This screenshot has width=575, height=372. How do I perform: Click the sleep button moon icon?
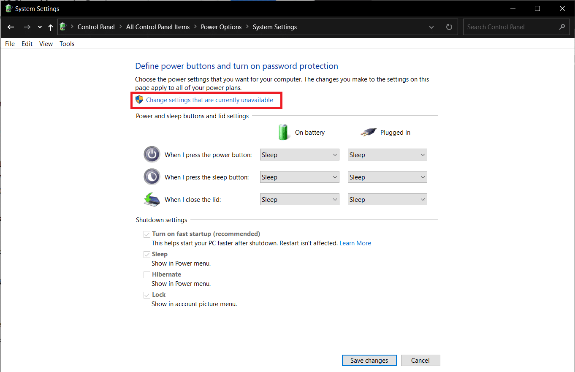[x=152, y=177]
